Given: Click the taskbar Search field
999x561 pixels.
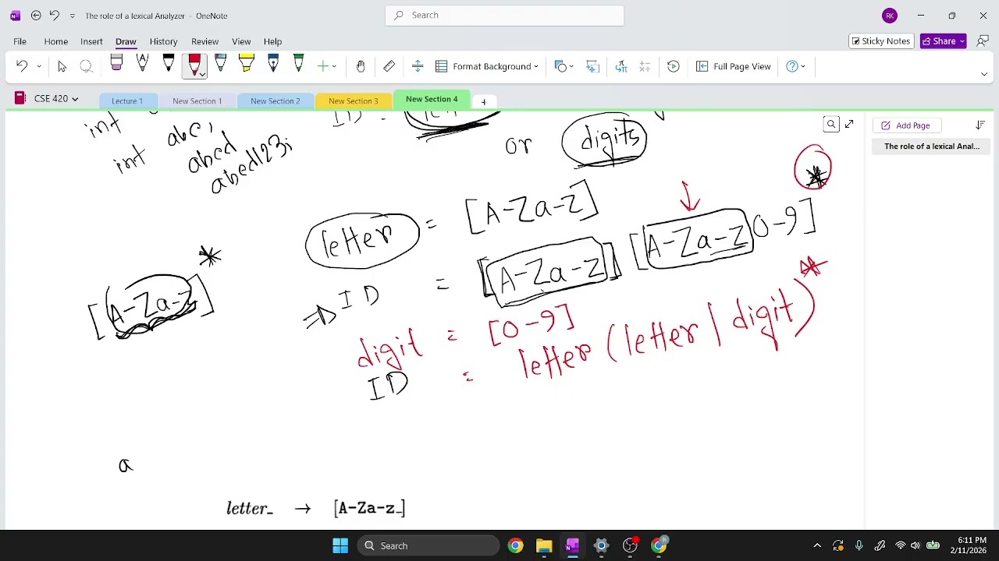Looking at the screenshot, I should 428,546.
